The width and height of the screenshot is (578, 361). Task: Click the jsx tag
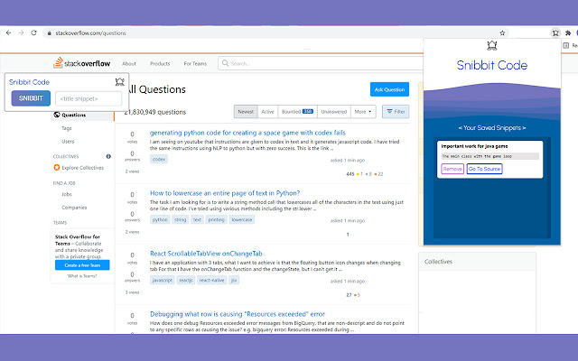[234, 280]
